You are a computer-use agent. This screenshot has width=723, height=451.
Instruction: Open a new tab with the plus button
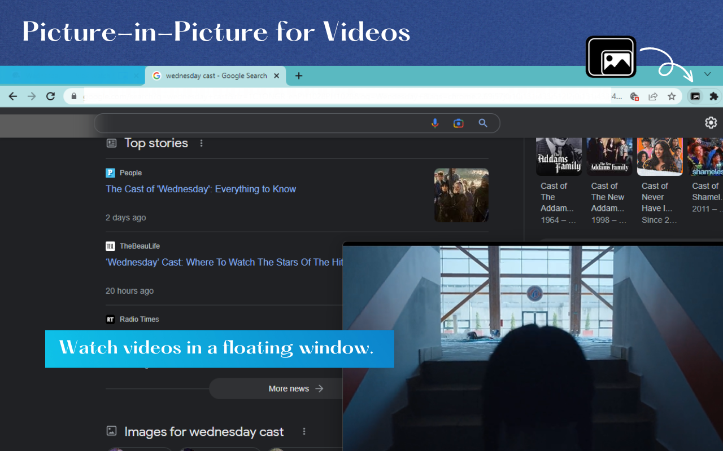pyautogui.click(x=299, y=76)
